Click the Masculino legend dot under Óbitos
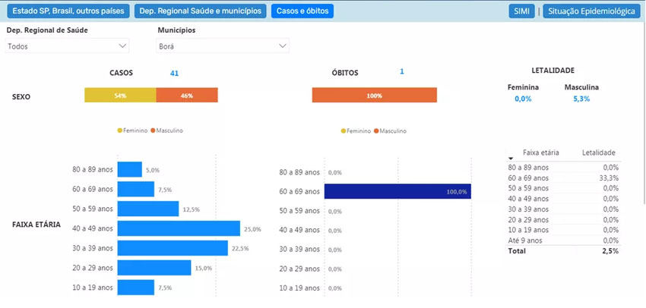The width and height of the screenshot is (646, 308). [376, 131]
